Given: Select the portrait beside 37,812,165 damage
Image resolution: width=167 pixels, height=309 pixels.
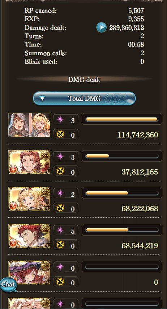Looking at the screenshot, I should pos(29,162).
